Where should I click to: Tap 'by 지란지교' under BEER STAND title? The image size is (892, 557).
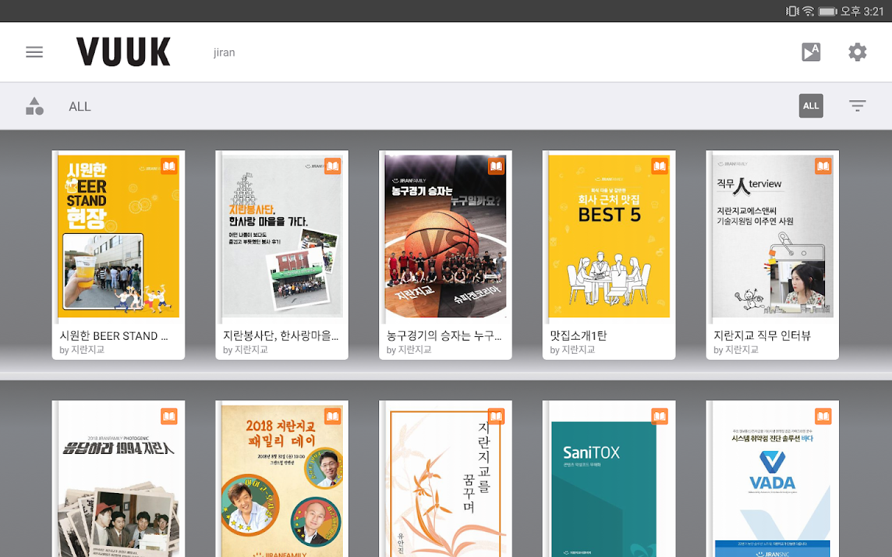pyautogui.click(x=82, y=350)
